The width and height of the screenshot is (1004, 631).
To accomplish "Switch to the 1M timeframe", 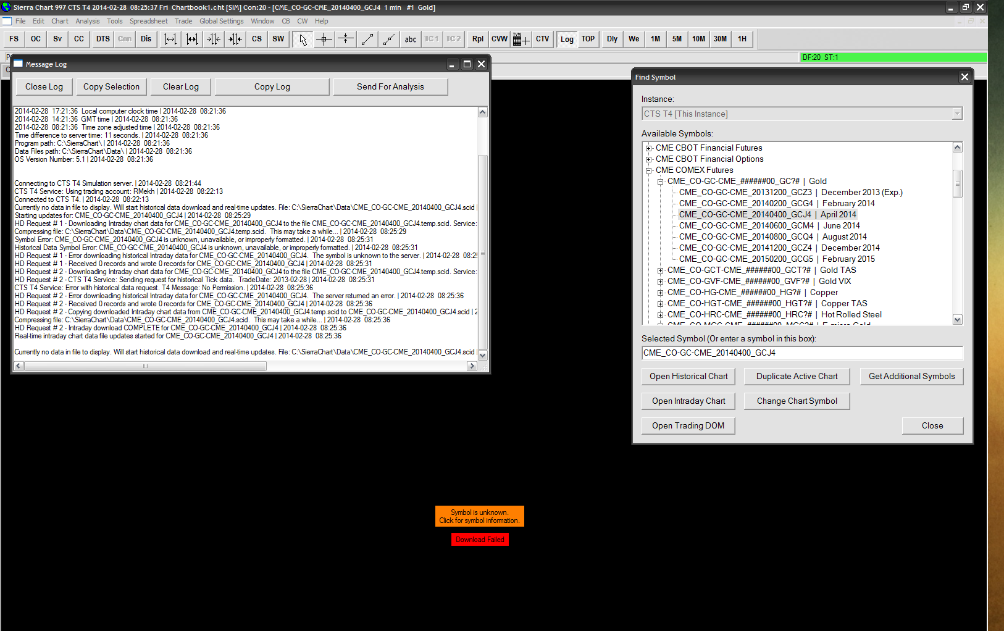I will (x=656, y=39).
